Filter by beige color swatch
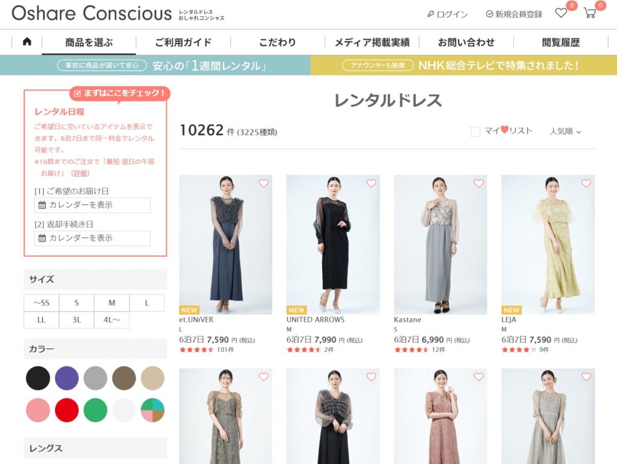Viewport: 617px width, 464px height. pos(152,378)
